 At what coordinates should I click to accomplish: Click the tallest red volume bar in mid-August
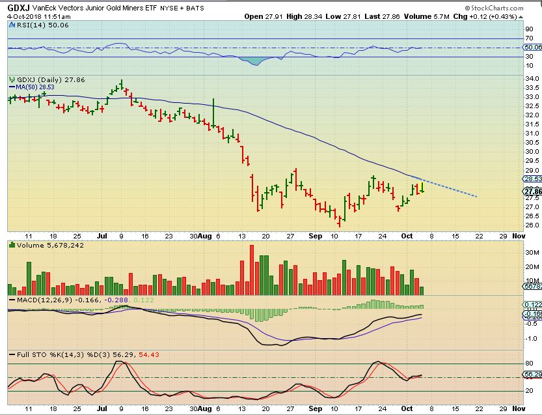252,270
